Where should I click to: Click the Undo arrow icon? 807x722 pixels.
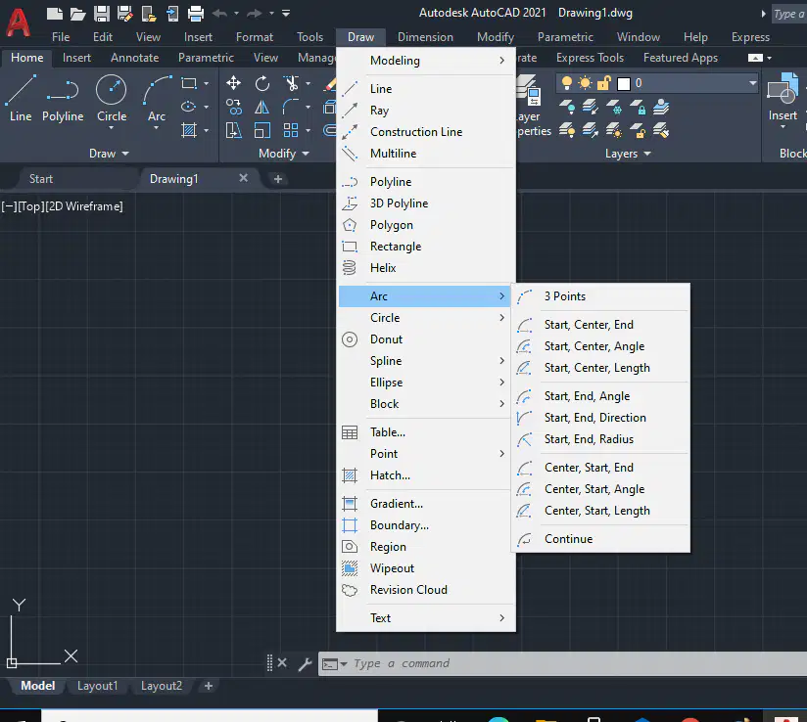(219, 14)
